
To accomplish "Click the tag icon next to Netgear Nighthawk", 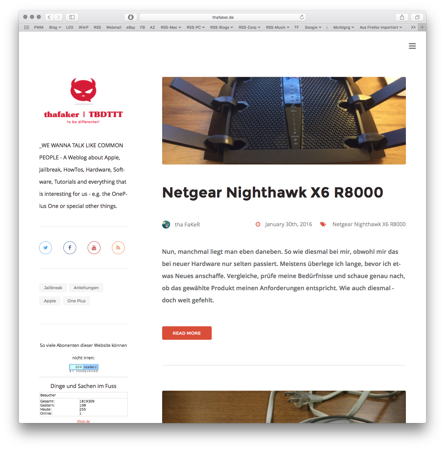I will [323, 224].
